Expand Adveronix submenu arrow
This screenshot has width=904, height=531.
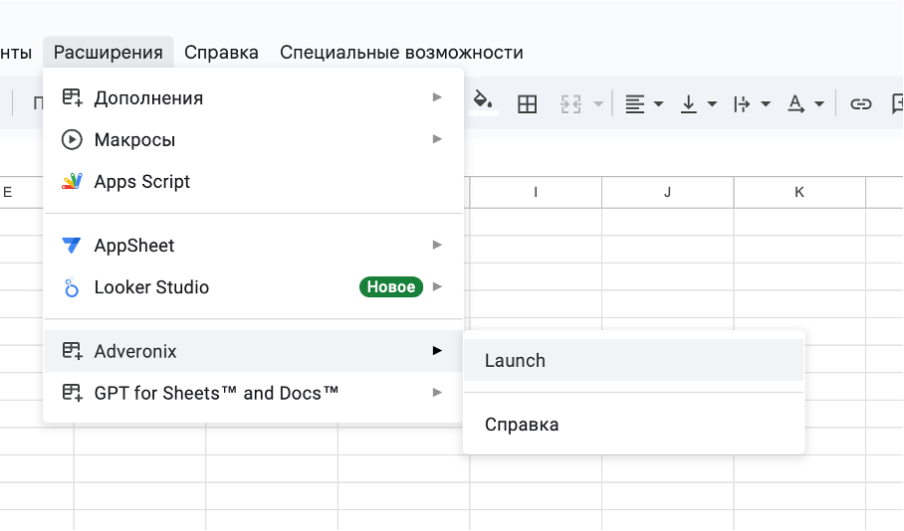click(437, 350)
